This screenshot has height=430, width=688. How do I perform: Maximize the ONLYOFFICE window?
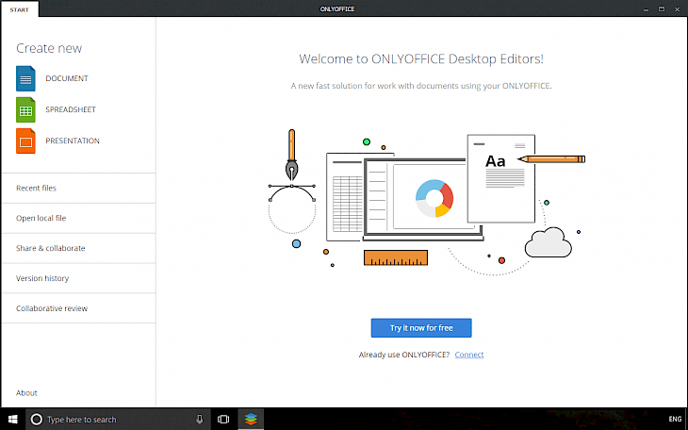pyautogui.click(x=662, y=9)
